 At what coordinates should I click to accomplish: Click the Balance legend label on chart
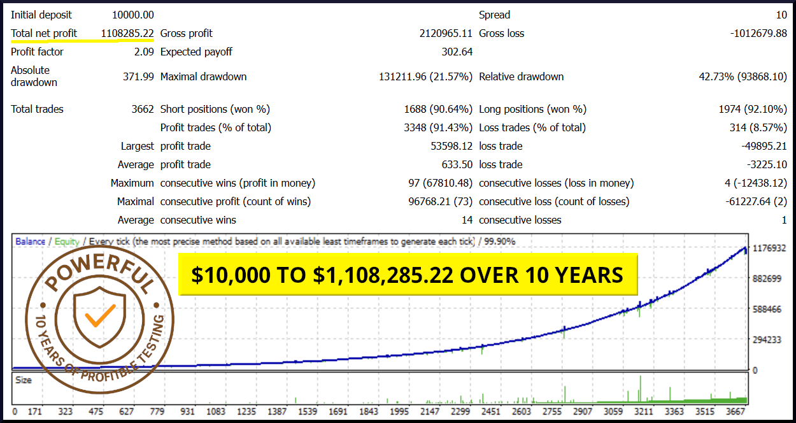[x=31, y=241]
